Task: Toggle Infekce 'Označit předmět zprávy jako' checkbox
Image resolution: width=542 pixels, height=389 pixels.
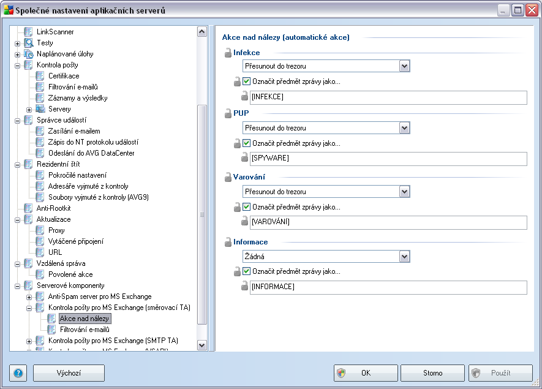Action: pos(246,81)
